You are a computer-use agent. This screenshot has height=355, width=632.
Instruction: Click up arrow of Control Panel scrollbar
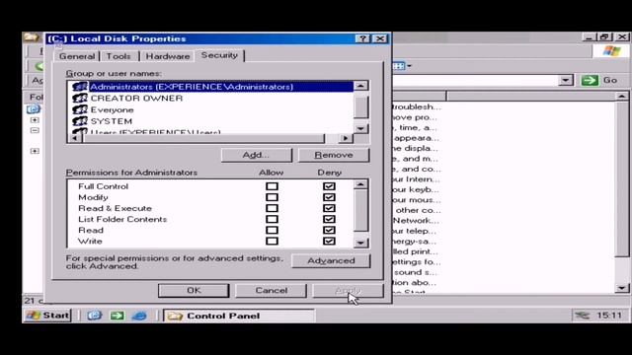click(621, 97)
